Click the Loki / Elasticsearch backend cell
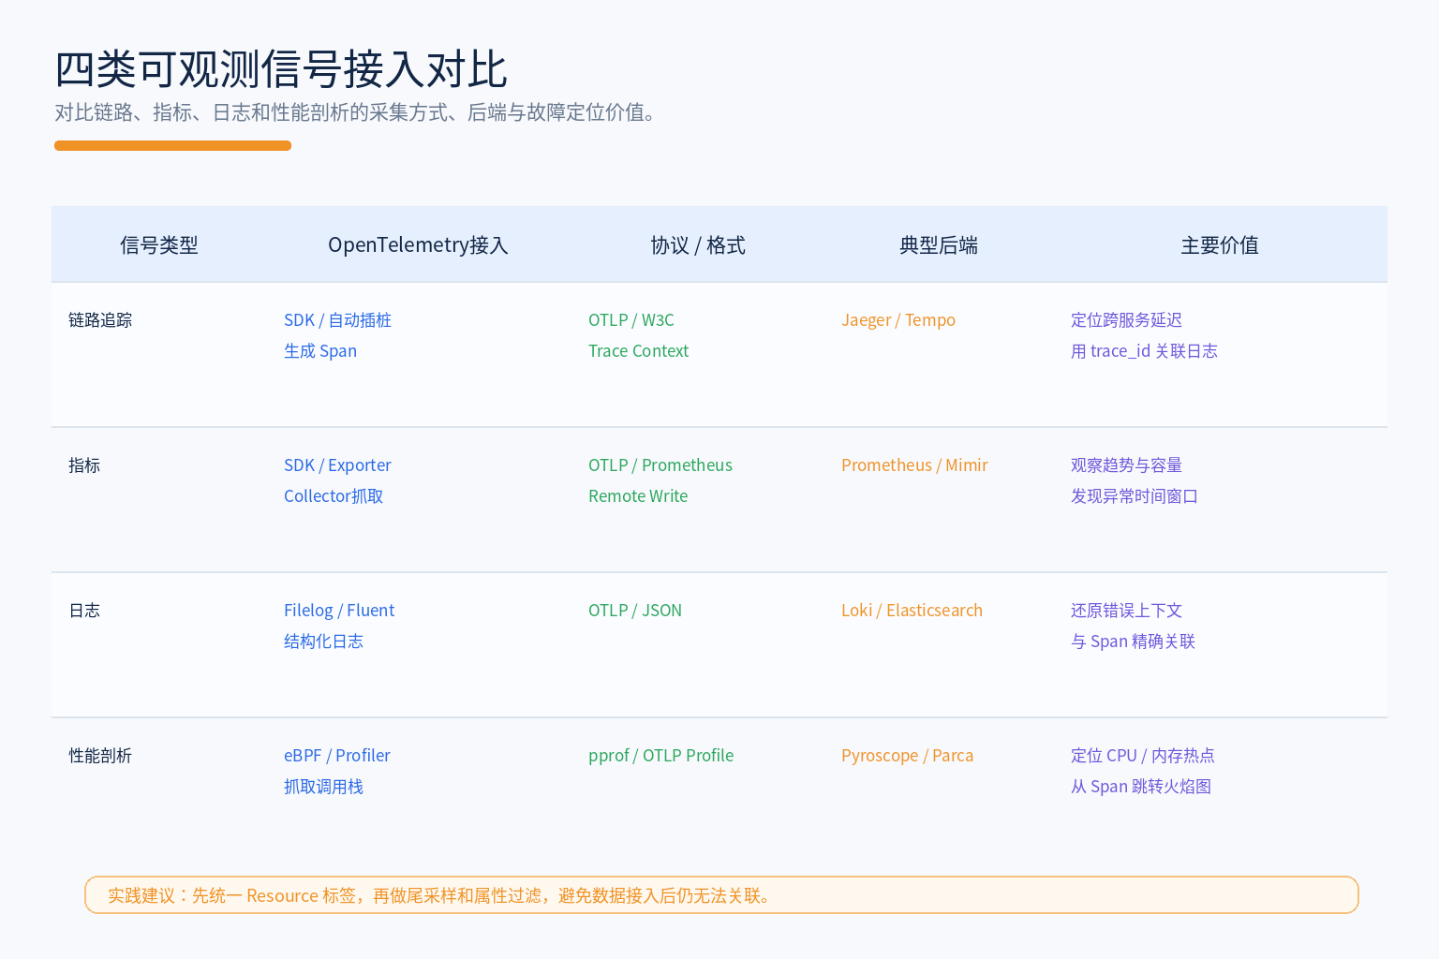This screenshot has width=1439, height=959. point(912,611)
